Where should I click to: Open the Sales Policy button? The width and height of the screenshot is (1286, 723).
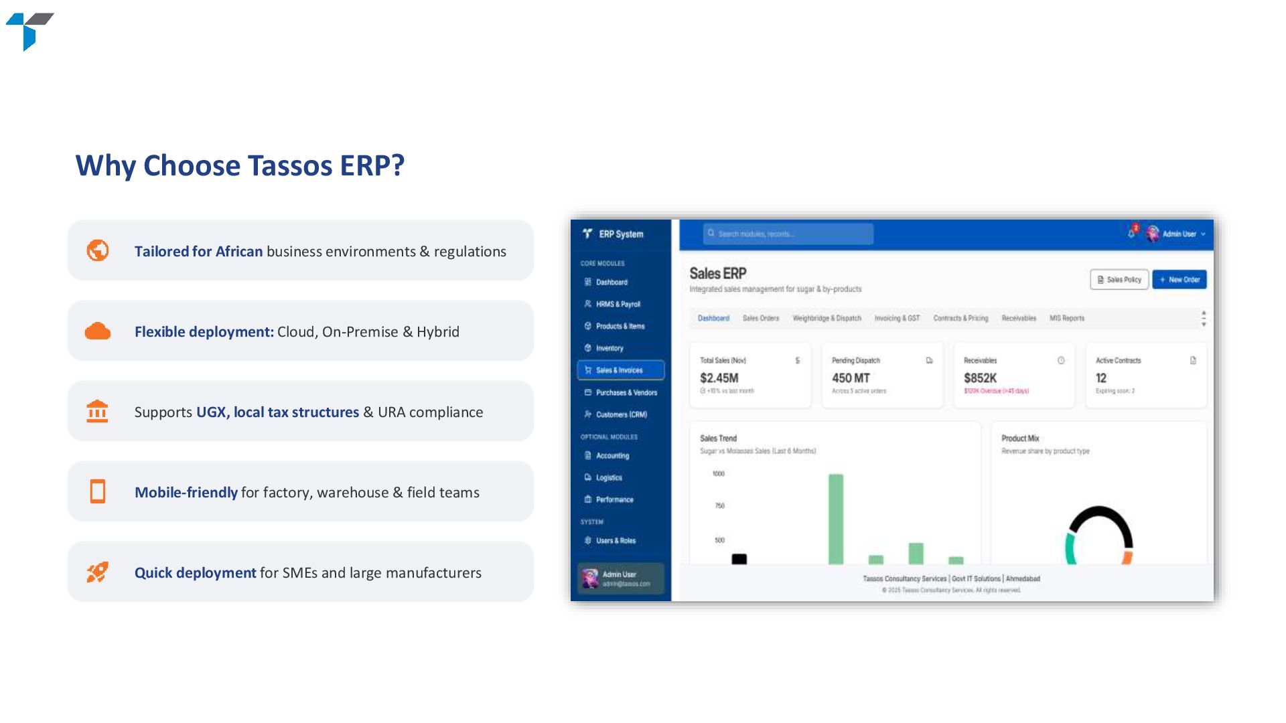(1119, 280)
